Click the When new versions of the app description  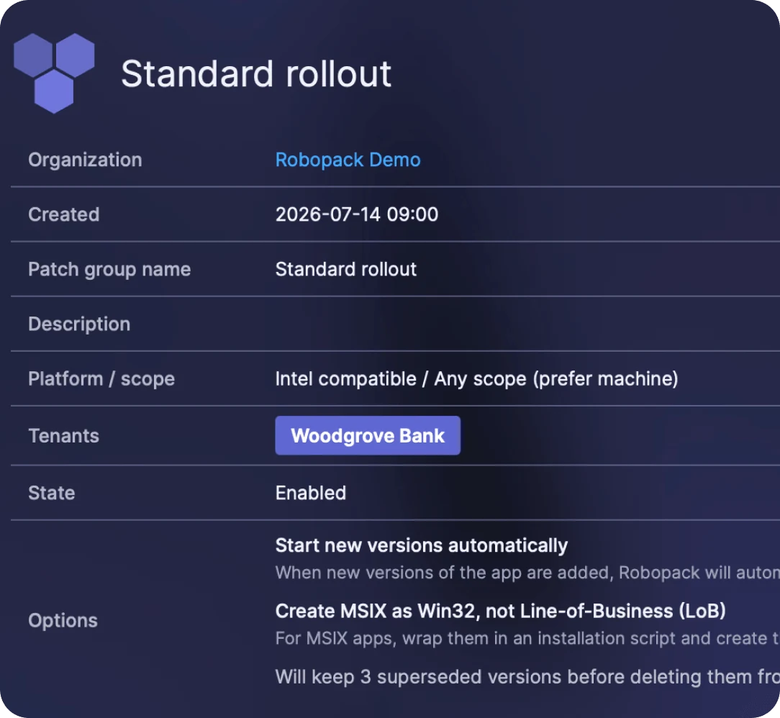pyautogui.click(x=527, y=573)
